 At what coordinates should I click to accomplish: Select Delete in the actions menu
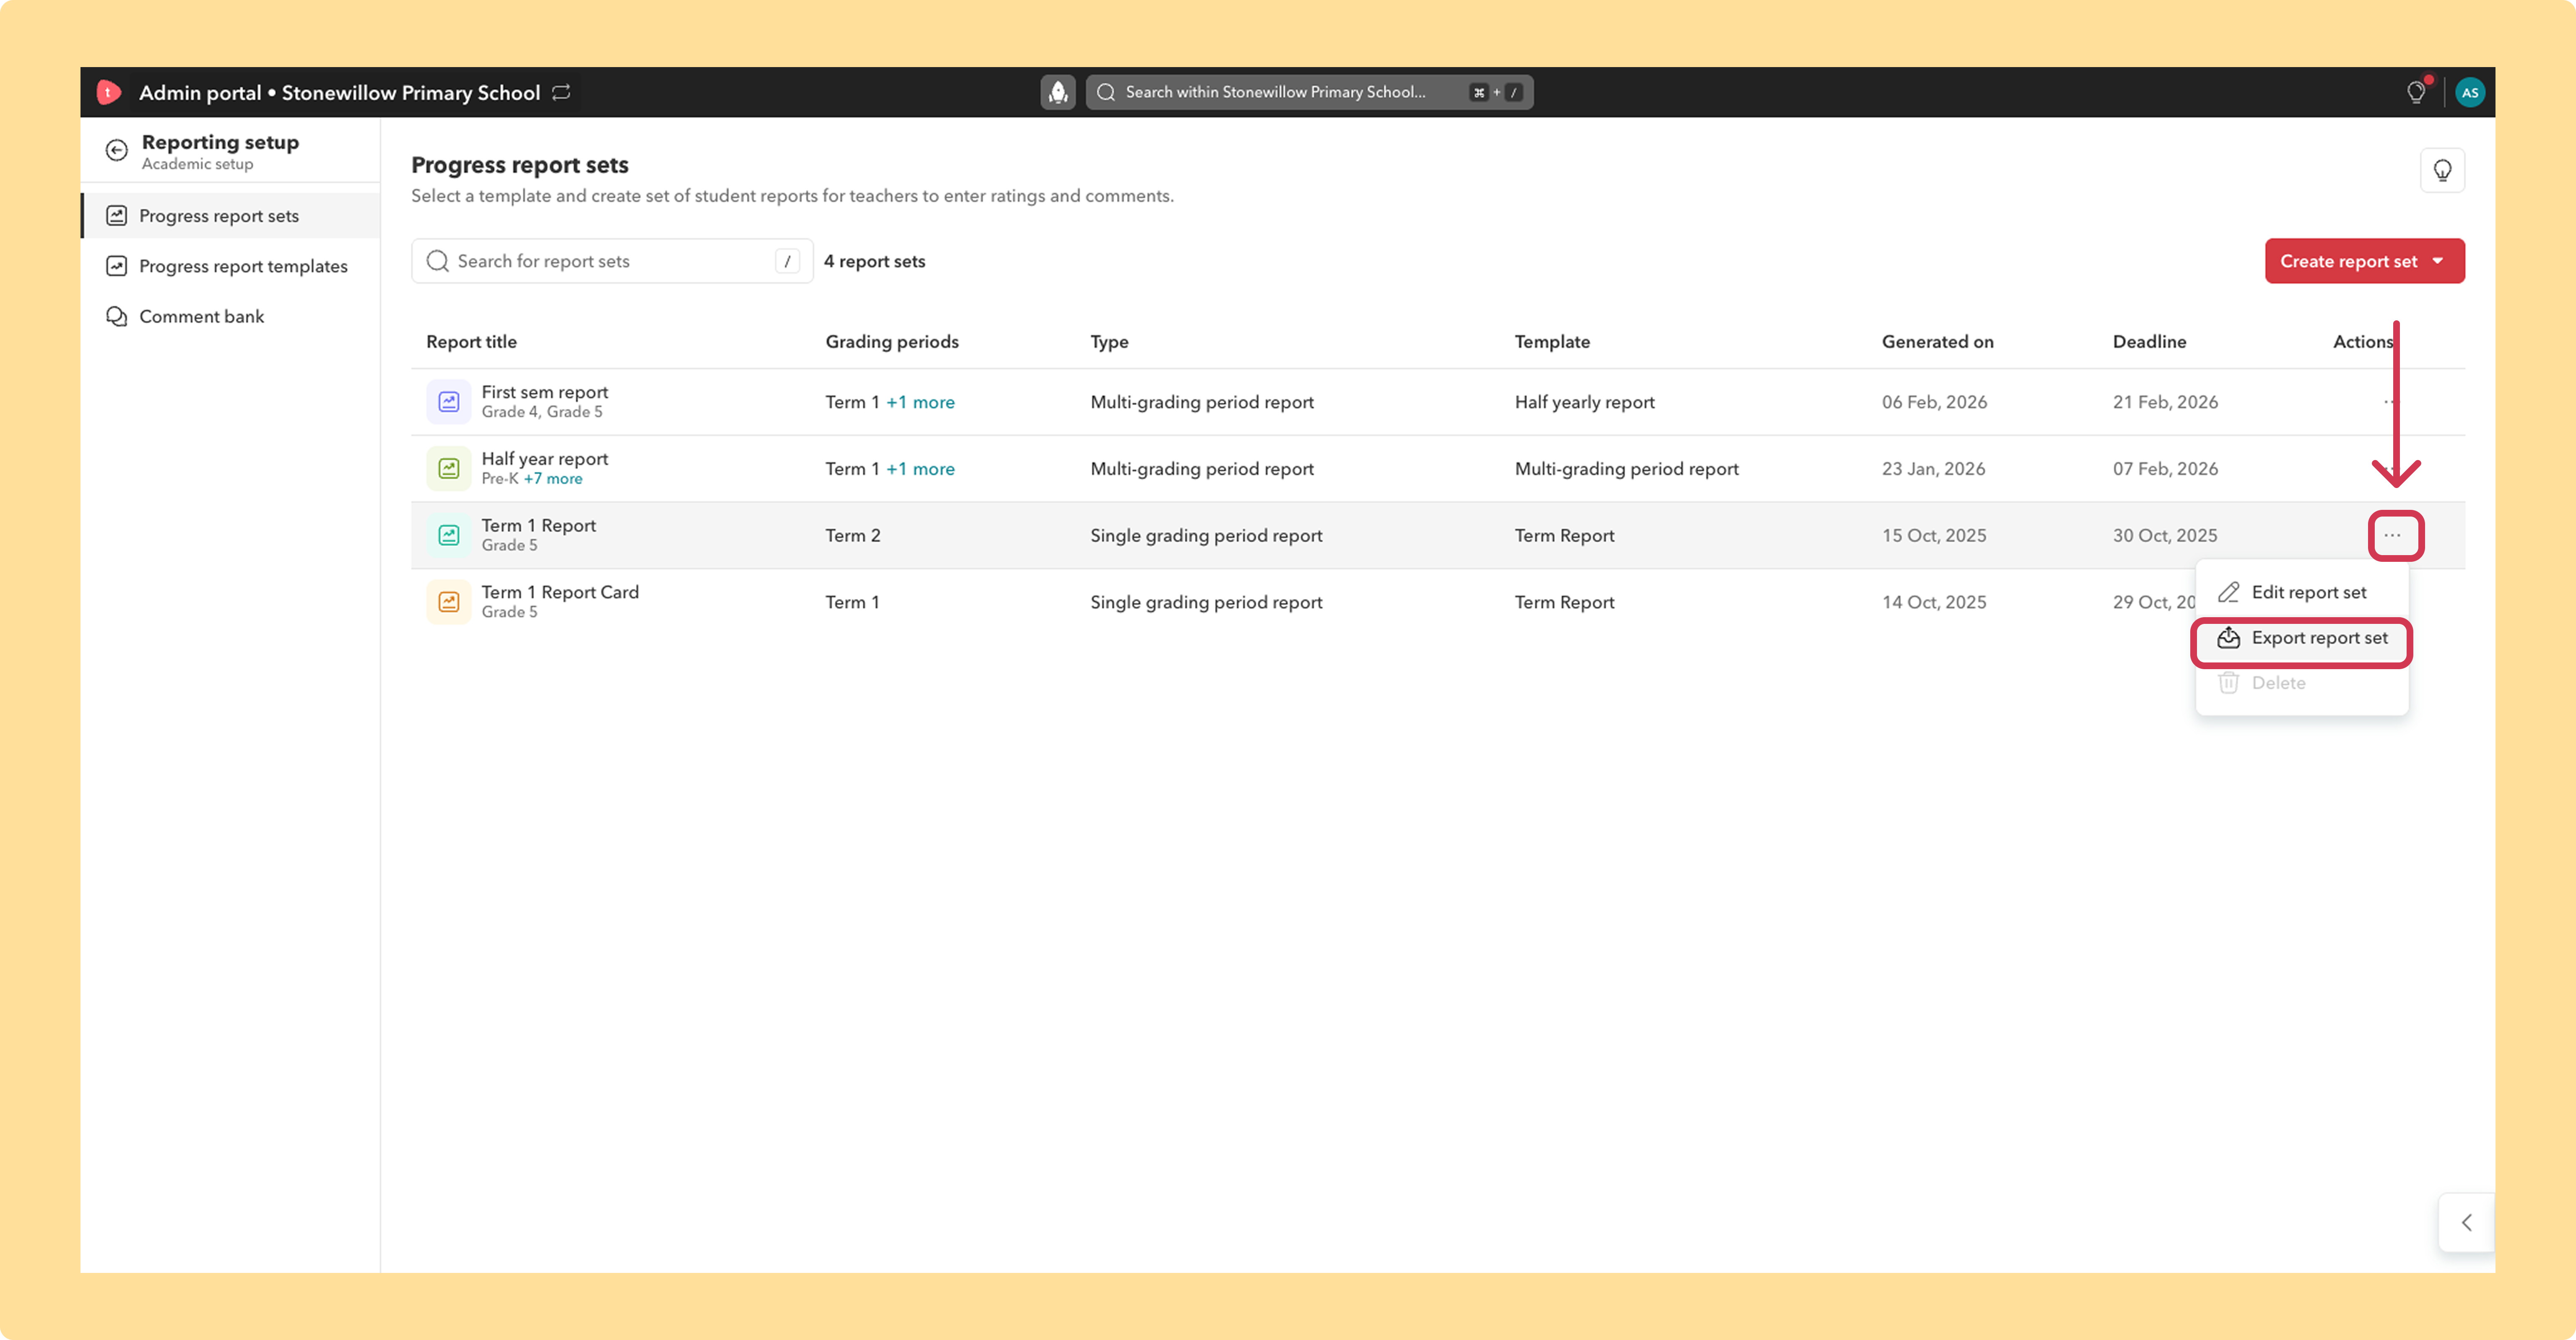2301,683
